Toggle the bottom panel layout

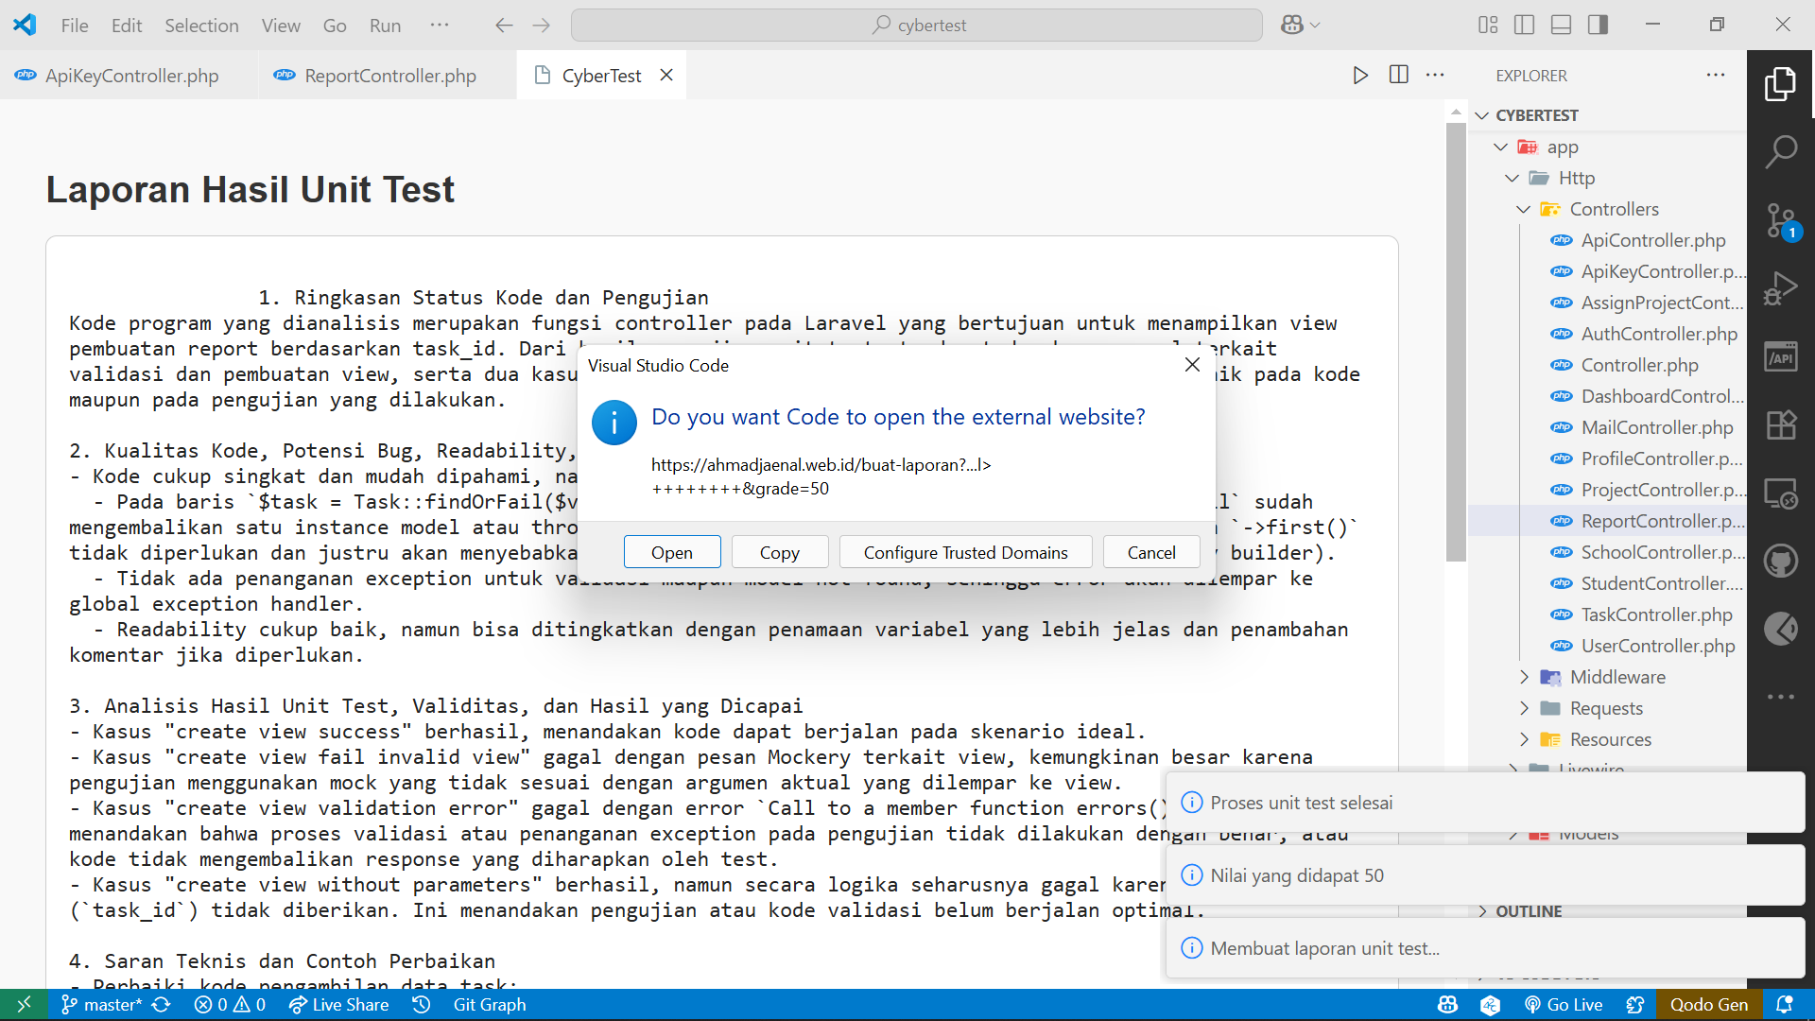[x=1561, y=26]
